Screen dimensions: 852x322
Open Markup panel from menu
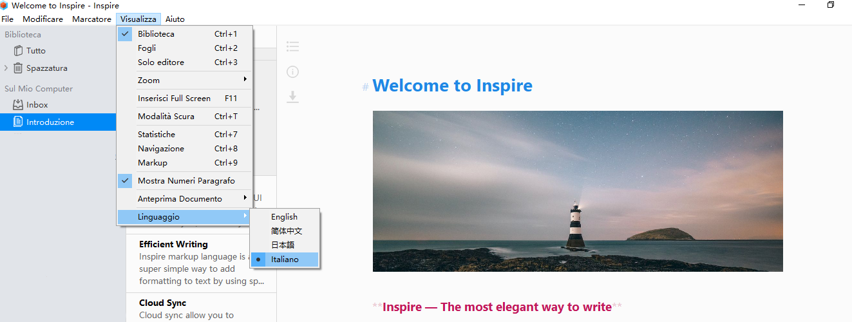185,163
